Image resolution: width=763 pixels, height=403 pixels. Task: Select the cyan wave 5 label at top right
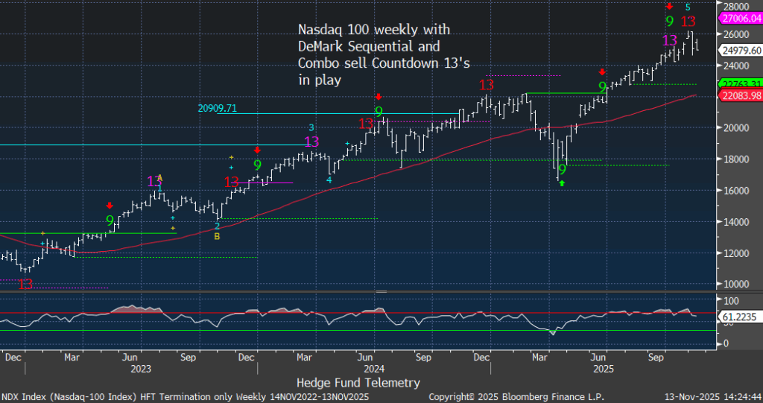click(x=687, y=7)
